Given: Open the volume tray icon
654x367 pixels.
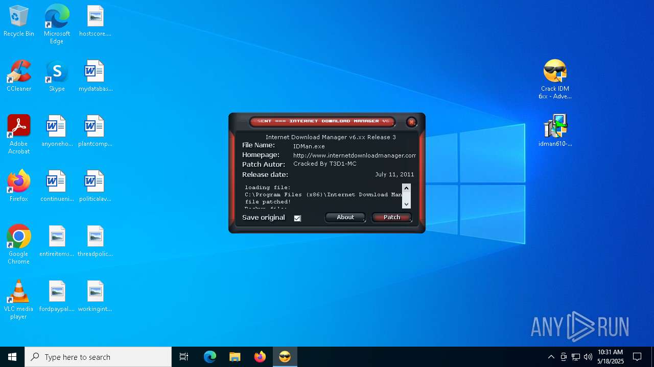Looking at the screenshot, I should 588,357.
